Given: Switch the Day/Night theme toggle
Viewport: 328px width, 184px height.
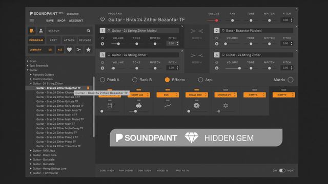Looking at the screenshot, I should coord(282,170).
